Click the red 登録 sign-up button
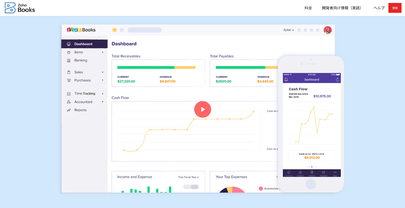Viewport: 405px width, 208px height. coord(395,8)
